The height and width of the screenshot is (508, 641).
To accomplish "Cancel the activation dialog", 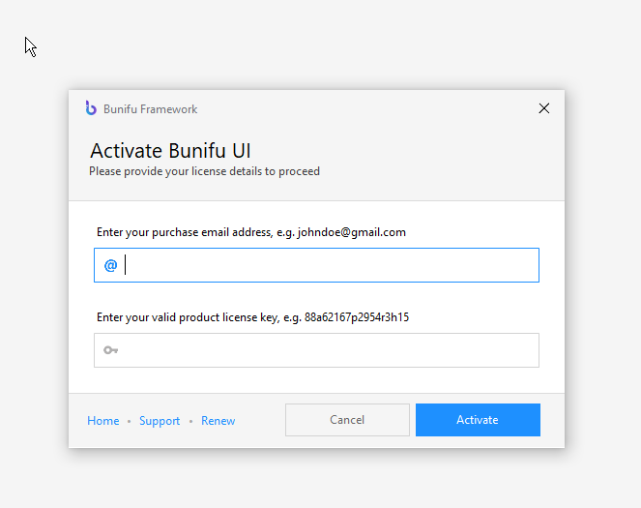I will pos(347,420).
